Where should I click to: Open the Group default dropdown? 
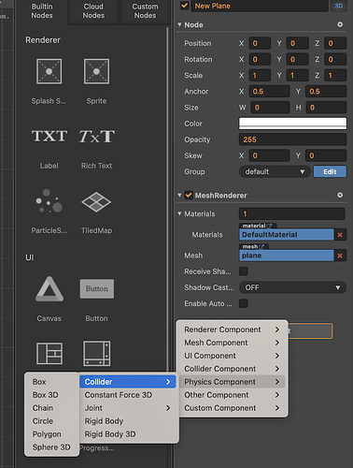click(275, 171)
